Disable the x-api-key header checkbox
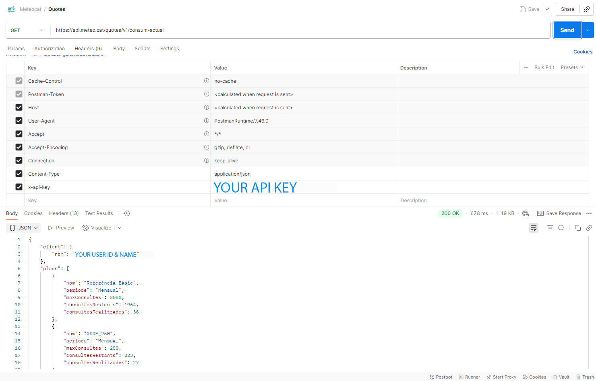Viewport: 596px width, 381px height. (x=19, y=187)
